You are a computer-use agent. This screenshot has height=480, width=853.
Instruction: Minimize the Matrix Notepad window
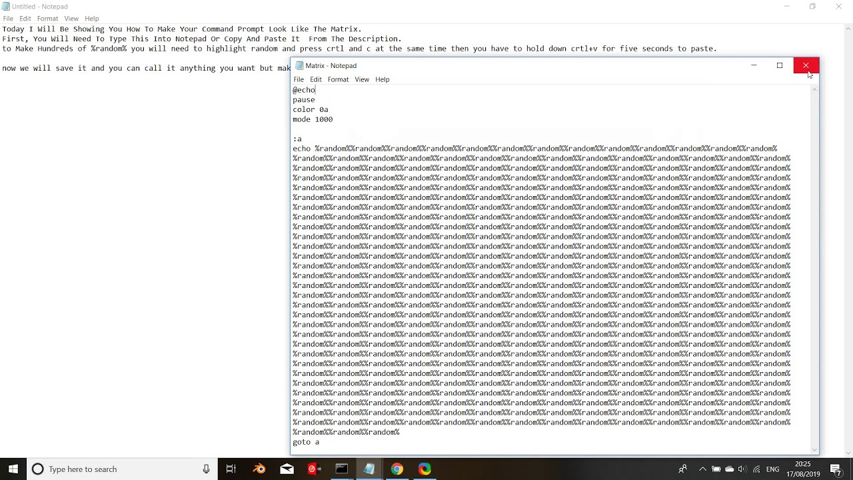coord(754,65)
